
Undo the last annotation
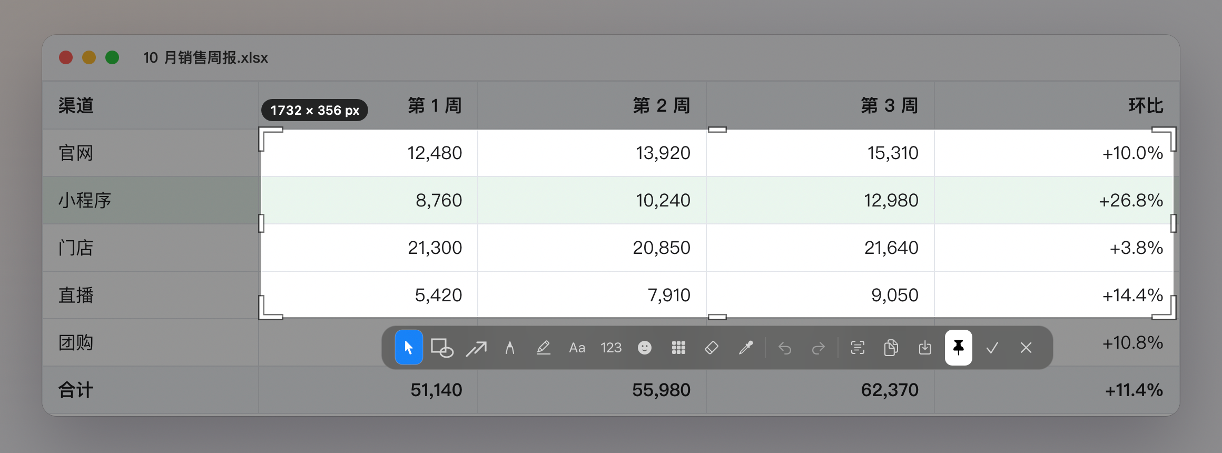tap(785, 348)
